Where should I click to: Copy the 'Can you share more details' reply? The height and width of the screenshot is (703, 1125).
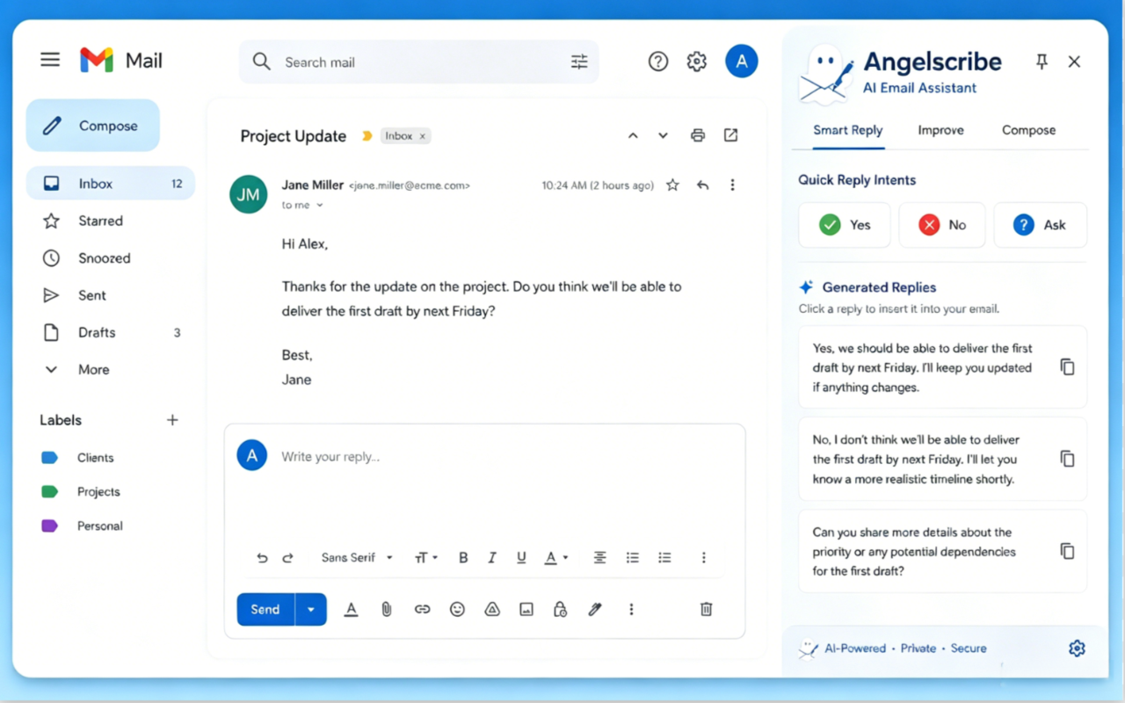coord(1067,551)
